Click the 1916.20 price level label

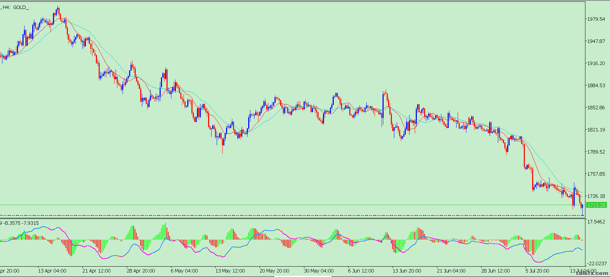[596, 63]
